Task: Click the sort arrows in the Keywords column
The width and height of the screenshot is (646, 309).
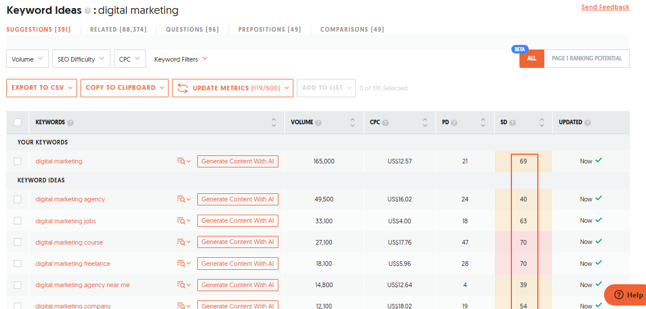Action: (x=274, y=123)
